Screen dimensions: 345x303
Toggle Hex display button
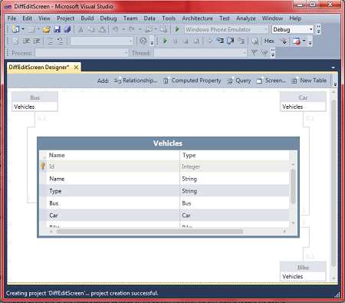(269, 41)
